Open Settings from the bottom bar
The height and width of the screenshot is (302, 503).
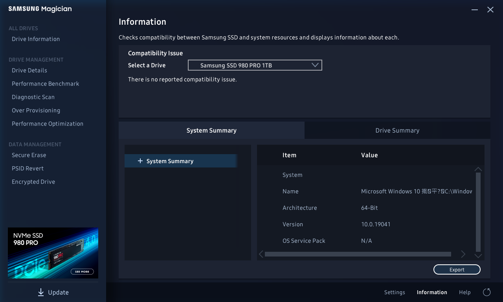[x=395, y=292]
